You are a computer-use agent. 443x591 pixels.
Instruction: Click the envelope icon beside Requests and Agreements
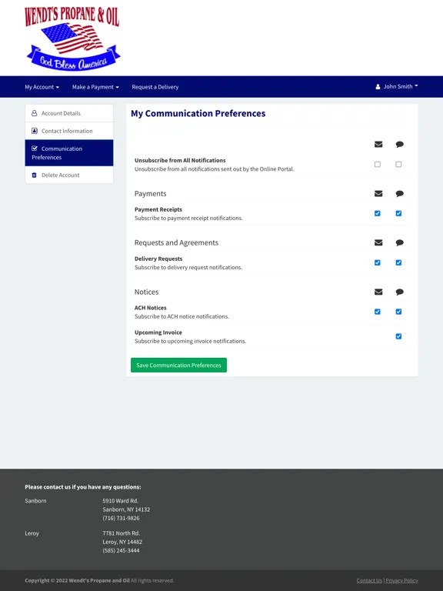tap(378, 242)
